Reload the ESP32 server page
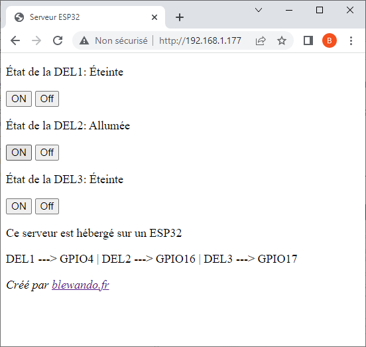Screen dimensions: 366x347 (58, 40)
